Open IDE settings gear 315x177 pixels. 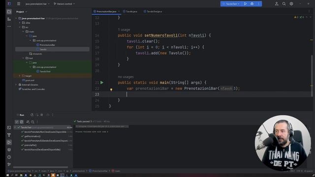point(291,3)
